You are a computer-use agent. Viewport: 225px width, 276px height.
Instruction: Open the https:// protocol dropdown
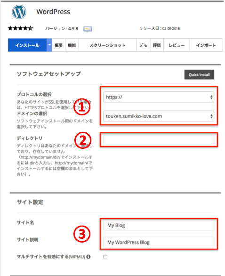159,97
